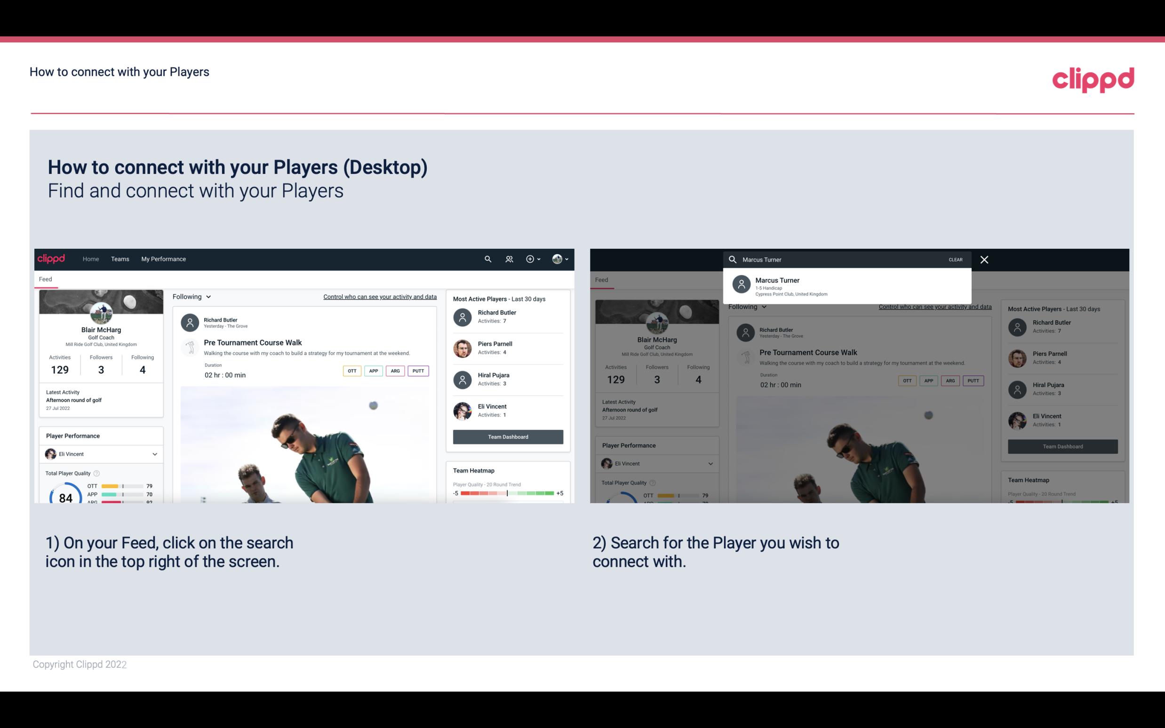Click the Teams navigation icon
Screen dimensions: 1165x728
point(119,258)
